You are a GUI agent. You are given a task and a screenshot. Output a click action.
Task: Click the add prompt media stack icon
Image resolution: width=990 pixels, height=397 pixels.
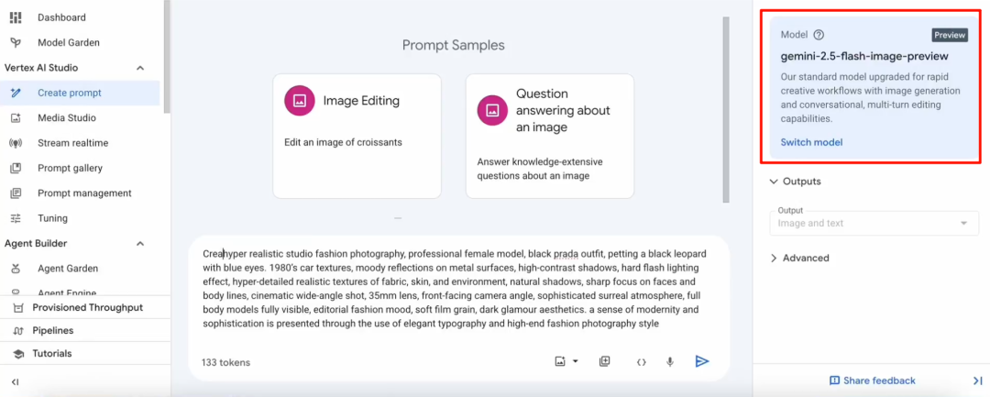coord(604,361)
